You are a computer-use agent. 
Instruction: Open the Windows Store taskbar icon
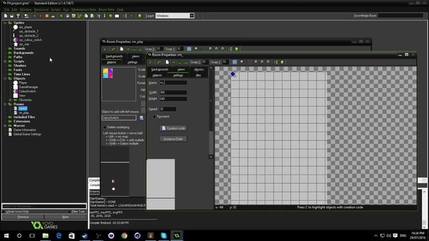[72, 236]
